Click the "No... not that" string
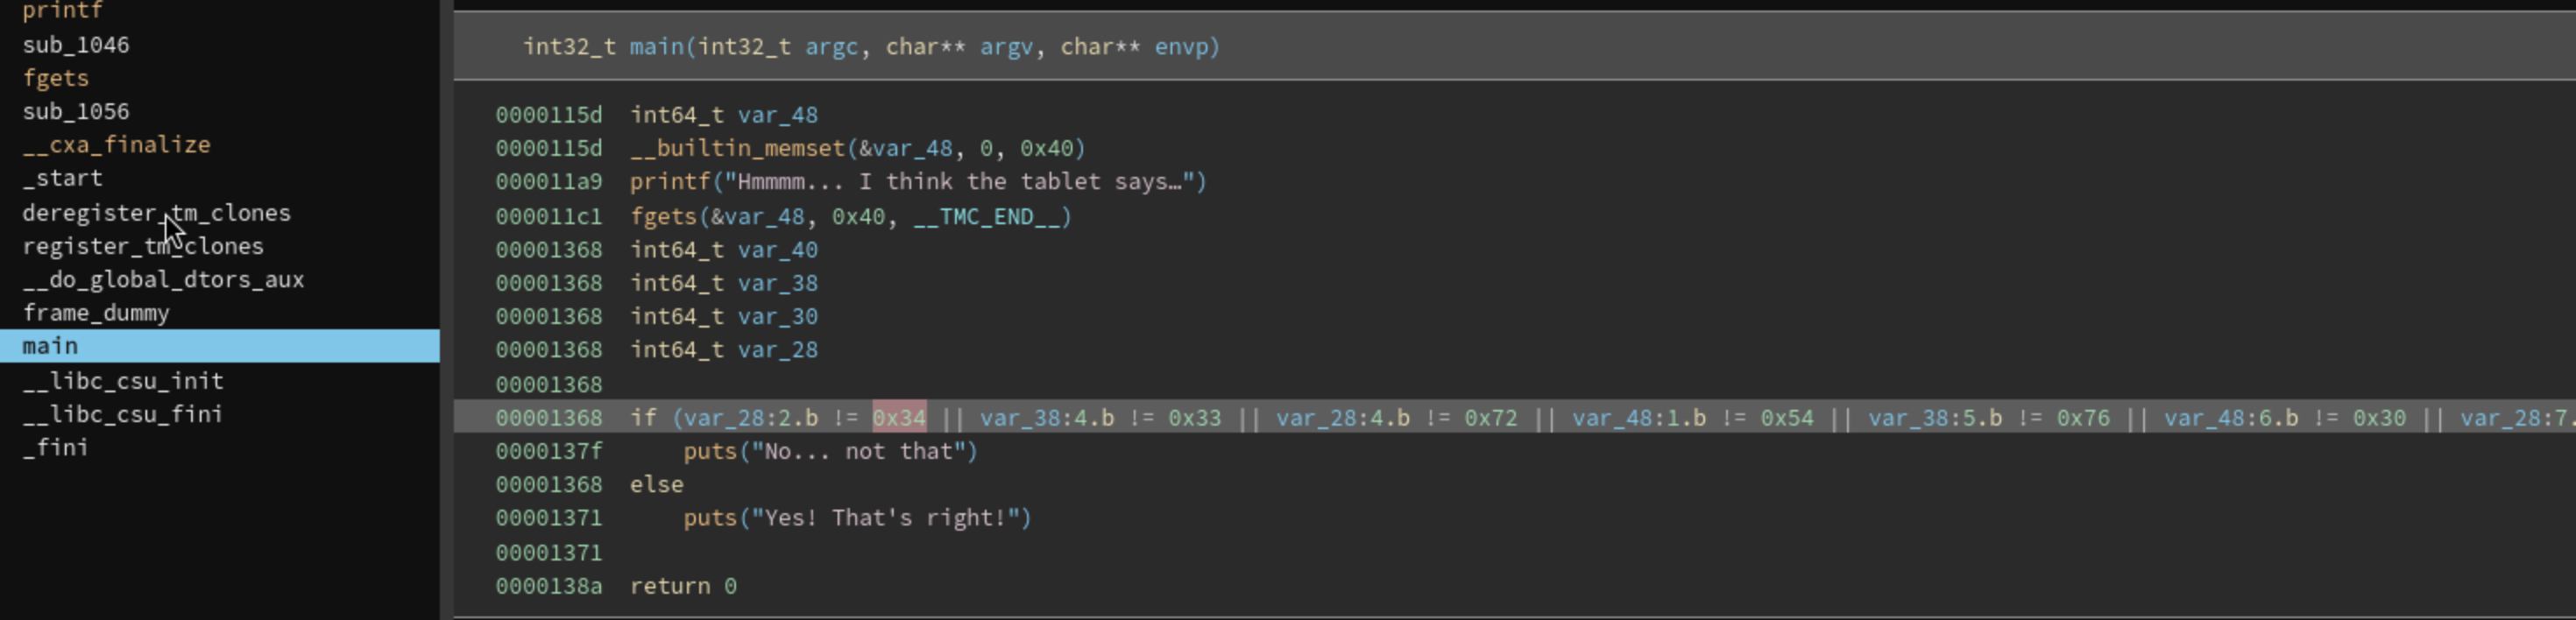Screen dimensions: 2576x620 coord(859,452)
